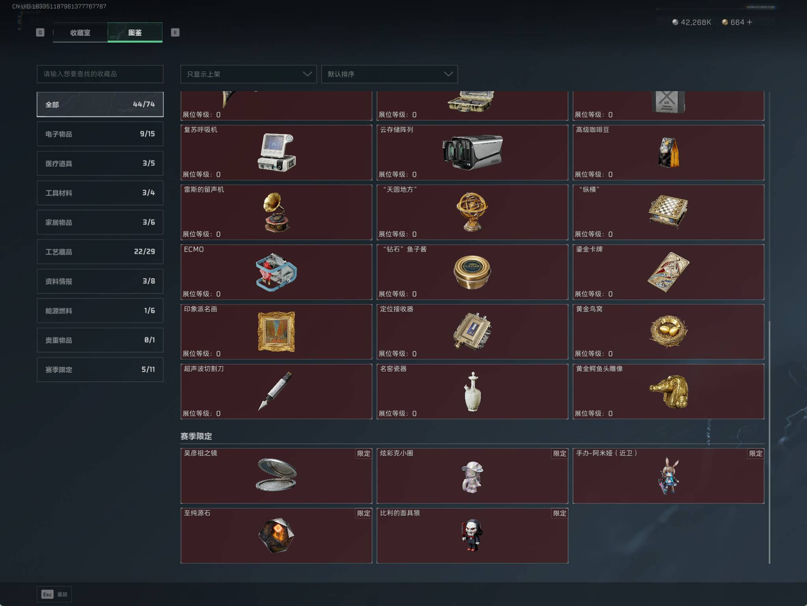Click the plus icon next to 664 currency

pos(749,22)
